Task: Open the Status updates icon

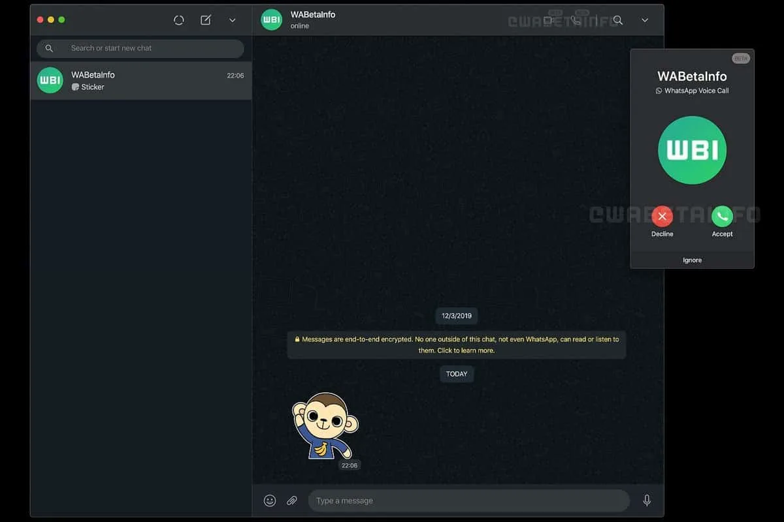Action: (178, 20)
